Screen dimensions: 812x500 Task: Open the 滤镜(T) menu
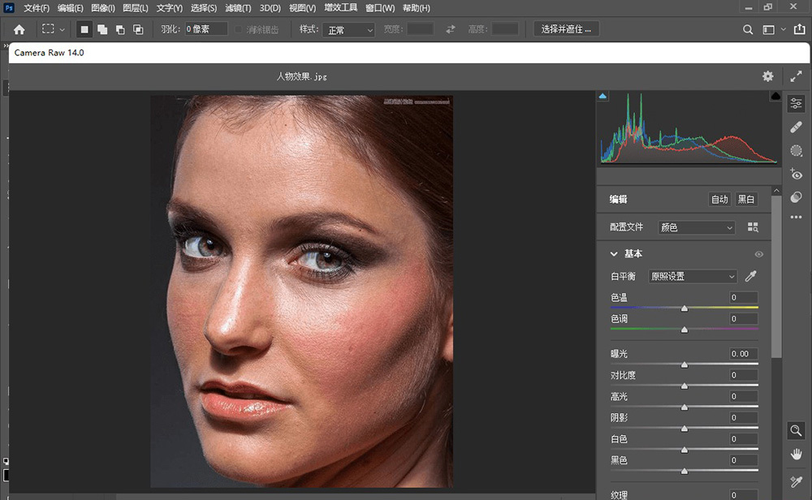[x=238, y=8]
